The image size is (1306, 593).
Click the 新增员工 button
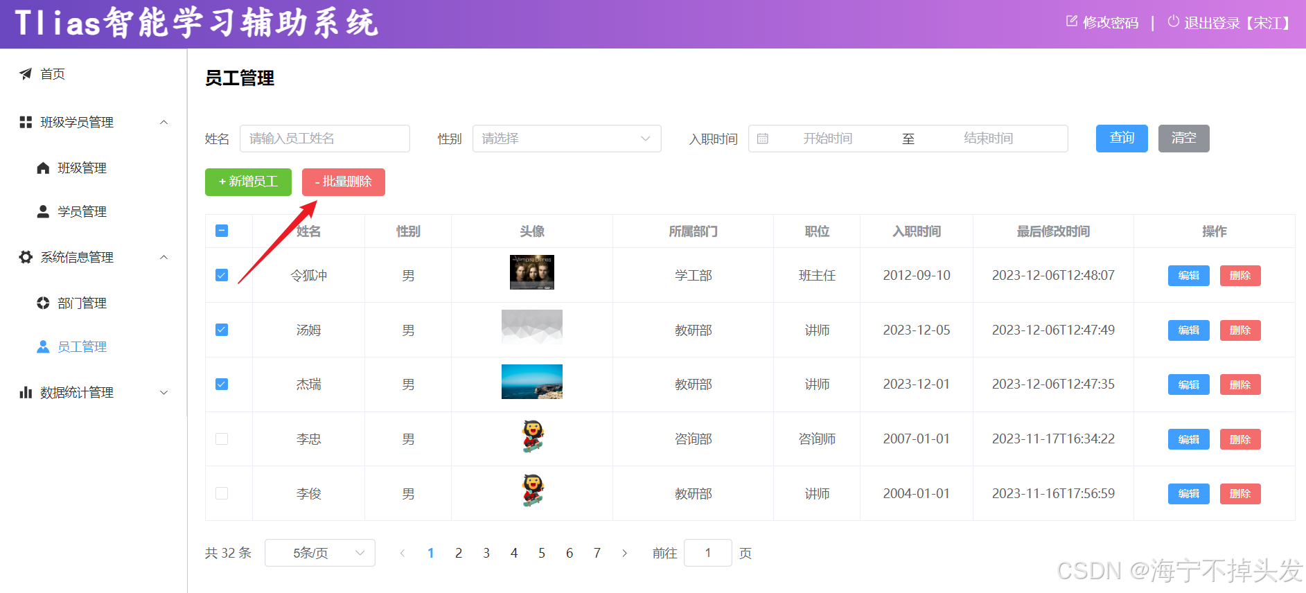coord(248,182)
